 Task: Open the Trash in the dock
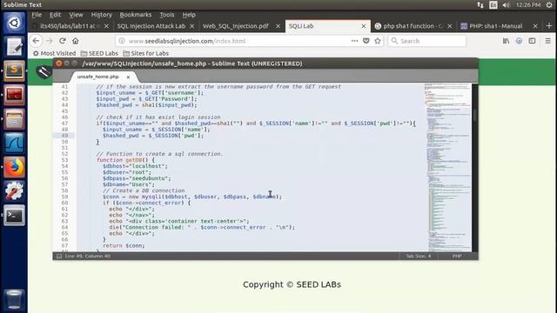pyautogui.click(x=14, y=299)
